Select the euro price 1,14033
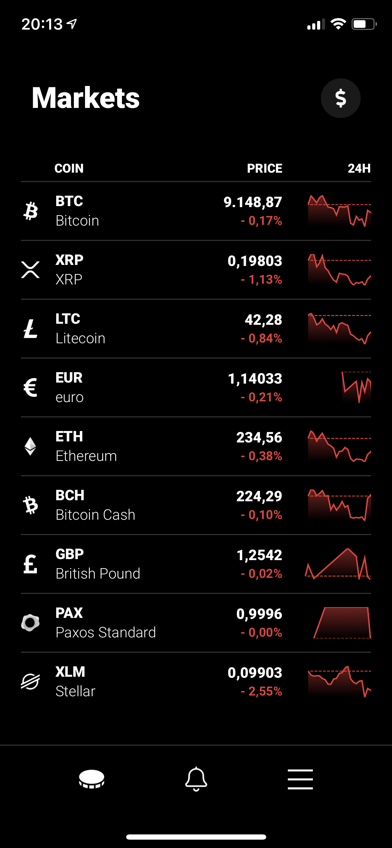392x848 pixels. (x=255, y=379)
